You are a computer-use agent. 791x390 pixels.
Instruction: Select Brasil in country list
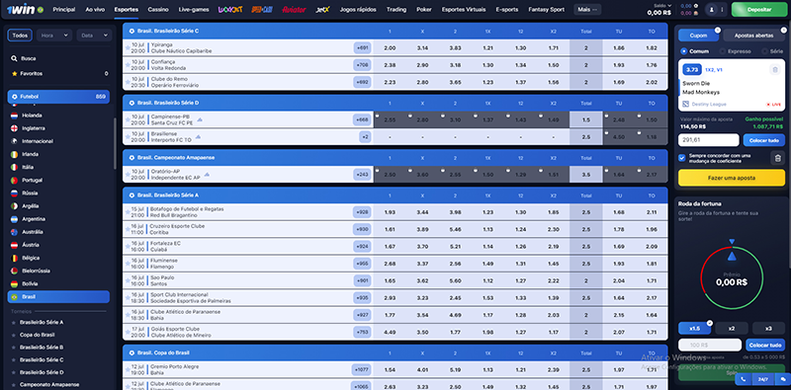[58, 297]
